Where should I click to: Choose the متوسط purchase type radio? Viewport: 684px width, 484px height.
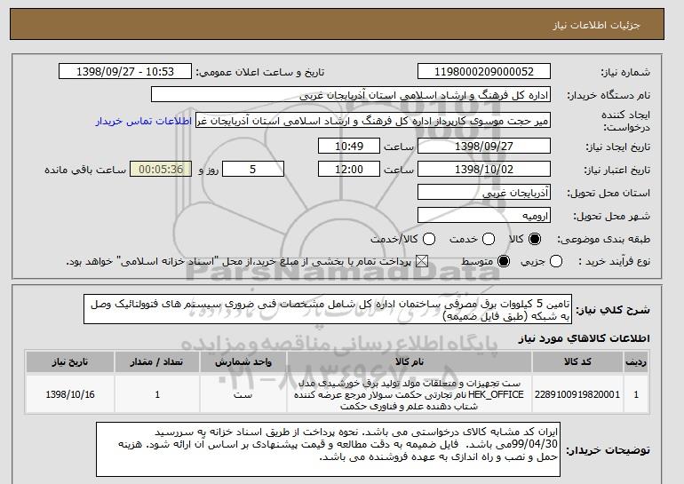pyautogui.click(x=504, y=262)
